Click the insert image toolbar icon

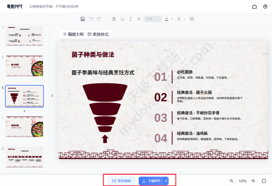coord(191,19)
